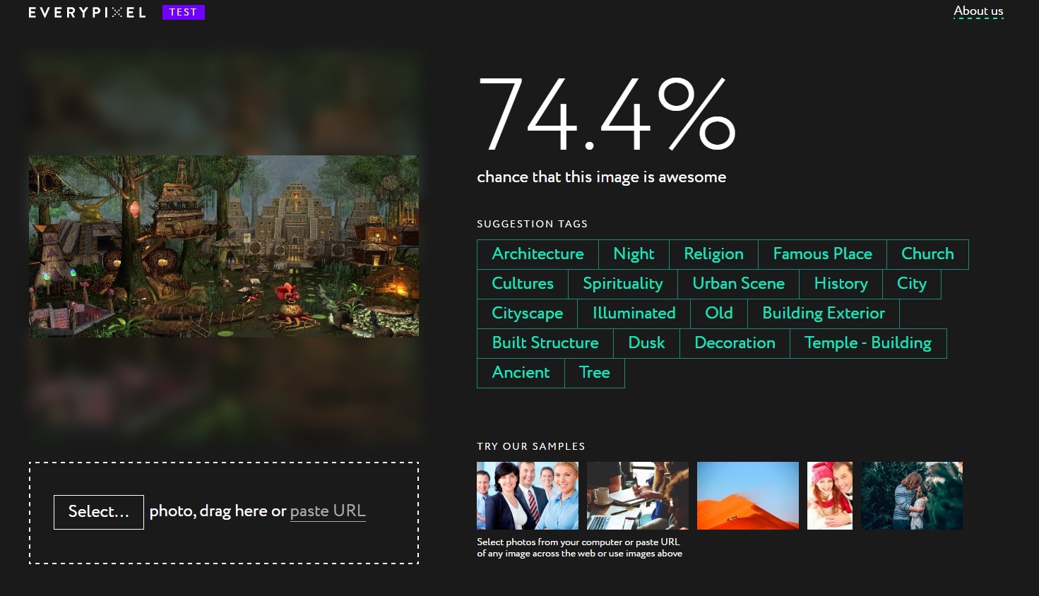This screenshot has width=1039, height=596.
Task: Click 'photo, drag here or' text
Action: 218,511
